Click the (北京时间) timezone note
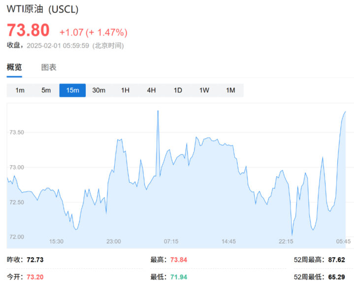This screenshot has width=354, height=285. tap(108, 46)
